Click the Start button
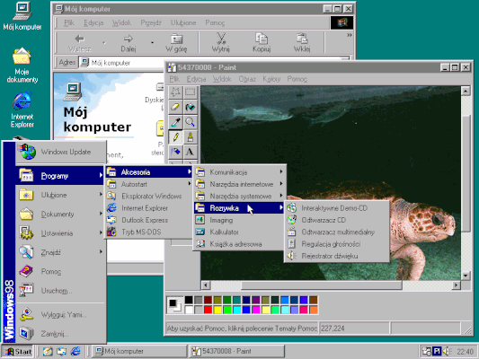 coord(17,352)
